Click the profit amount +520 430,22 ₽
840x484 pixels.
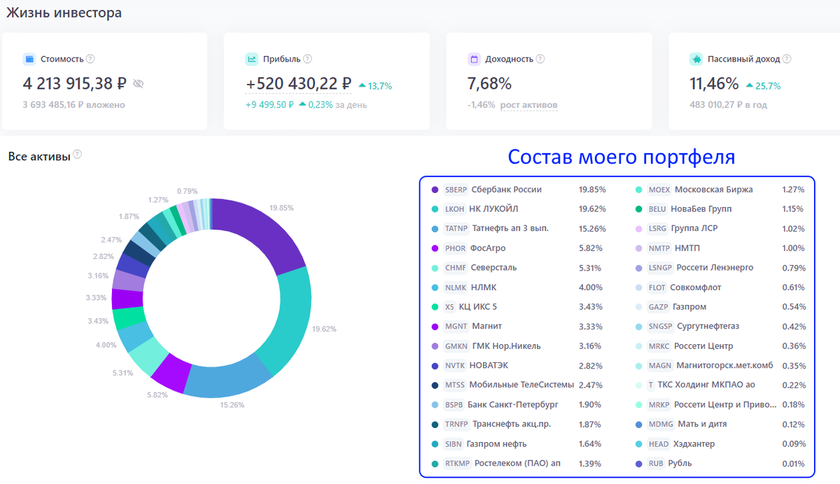click(x=299, y=84)
